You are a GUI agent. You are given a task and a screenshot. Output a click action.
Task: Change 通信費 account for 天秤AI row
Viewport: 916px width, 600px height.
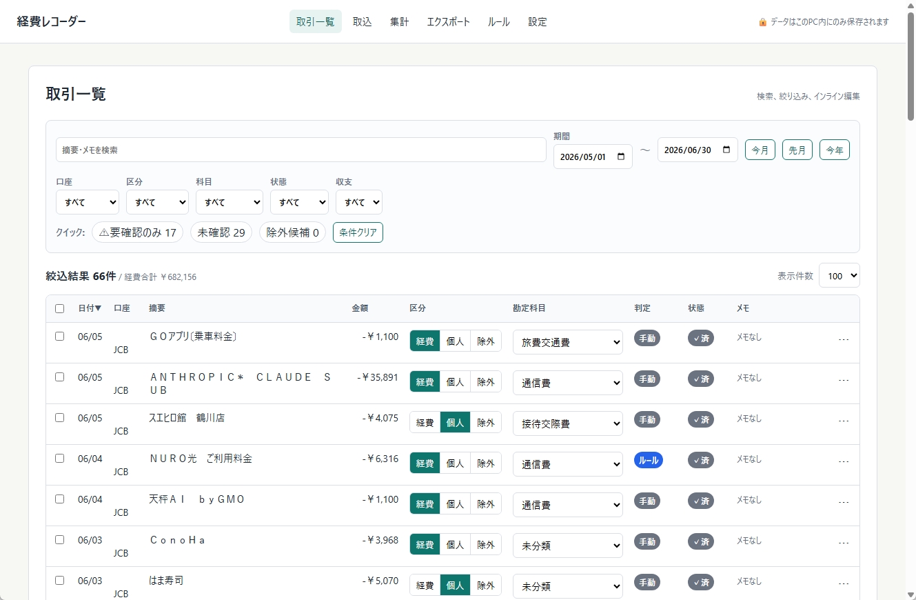tap(568, 505)
